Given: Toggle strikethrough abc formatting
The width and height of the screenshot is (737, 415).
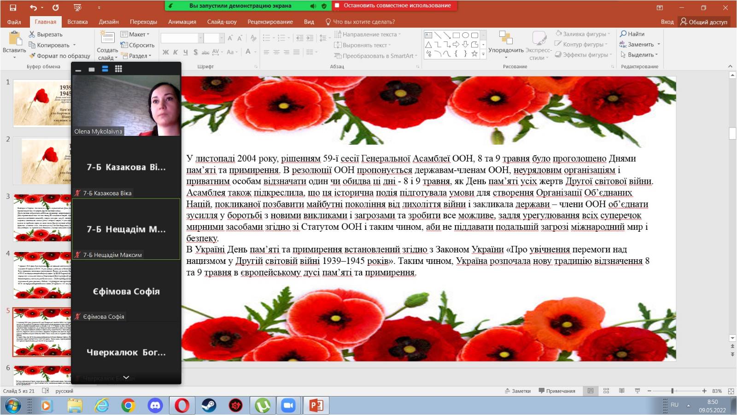Looking at the screenshot, I should (205, 52).
